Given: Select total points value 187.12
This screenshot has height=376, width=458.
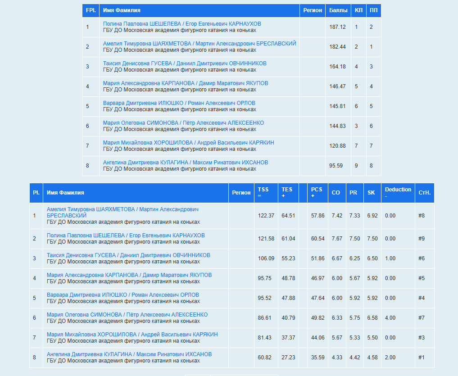Looking at the screenshot, I should click(x=337, y=27).
